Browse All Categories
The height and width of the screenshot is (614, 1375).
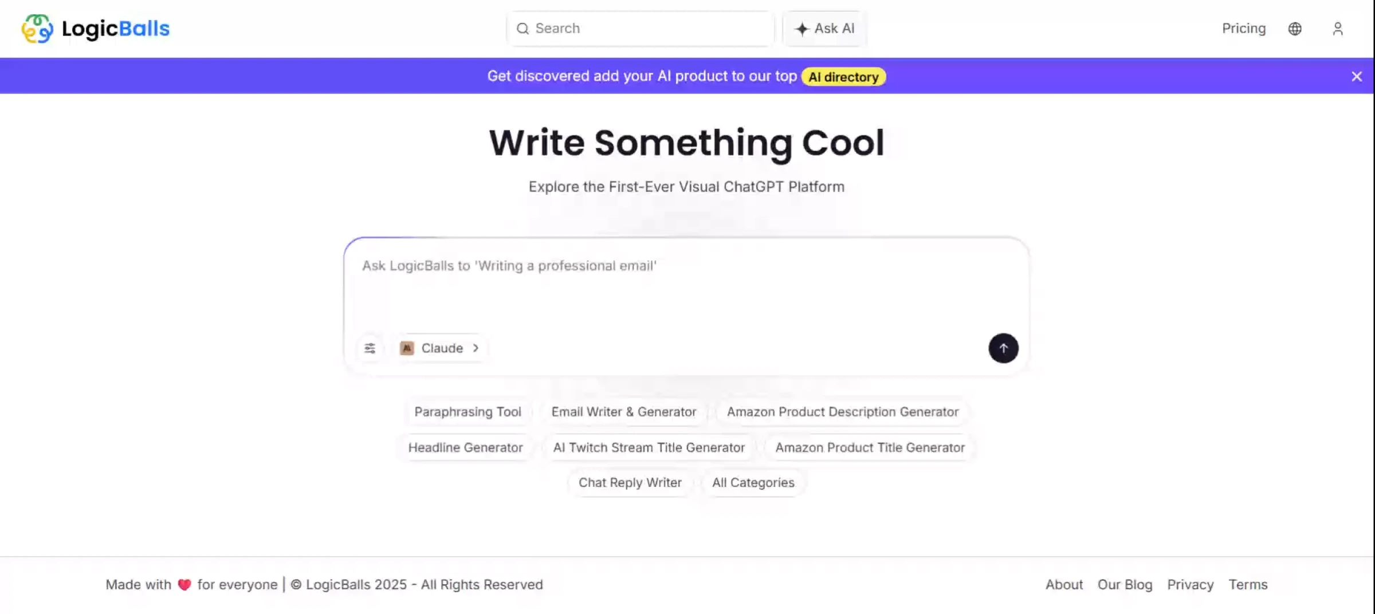753,483
